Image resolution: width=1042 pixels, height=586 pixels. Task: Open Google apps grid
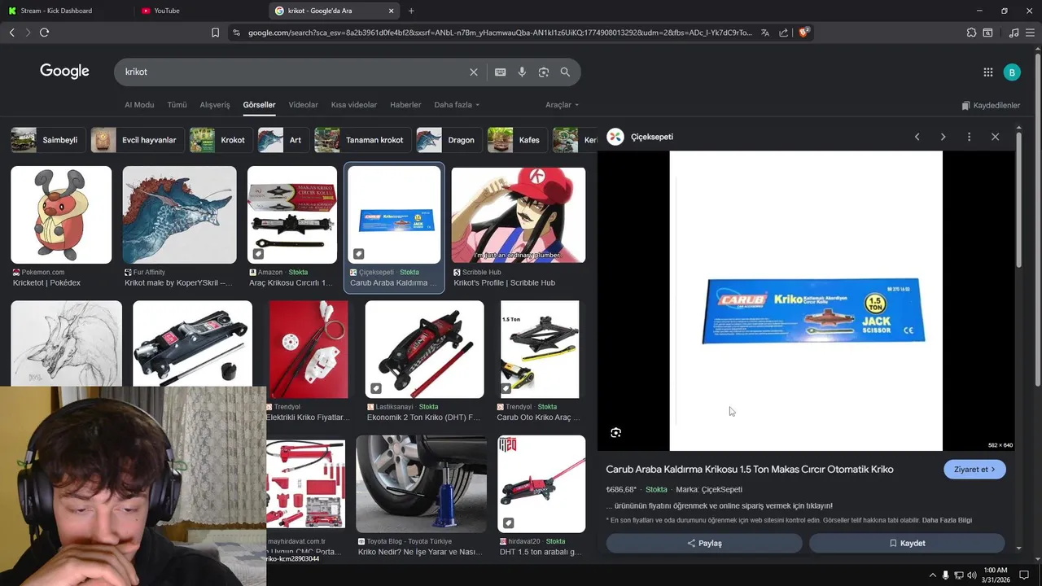coord(988,72)
